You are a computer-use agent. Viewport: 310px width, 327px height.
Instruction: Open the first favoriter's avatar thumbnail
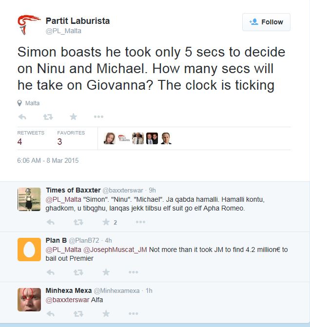tap(109, 138)
